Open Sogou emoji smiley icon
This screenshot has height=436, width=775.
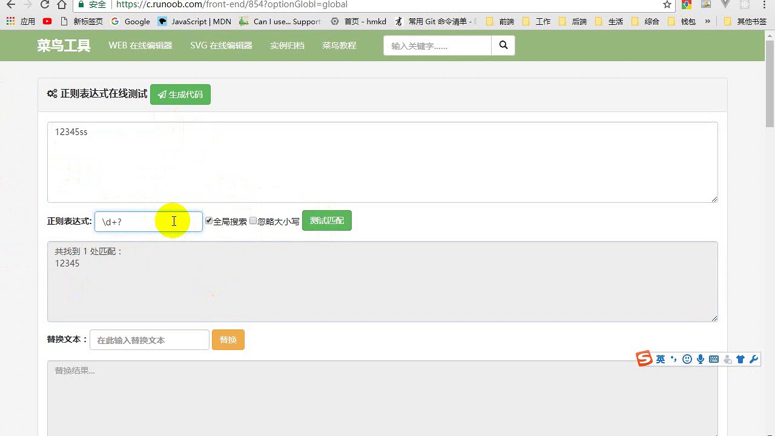687,359
